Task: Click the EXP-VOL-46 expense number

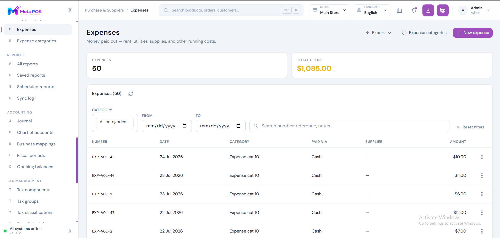Action: click(x=103, y=175)
